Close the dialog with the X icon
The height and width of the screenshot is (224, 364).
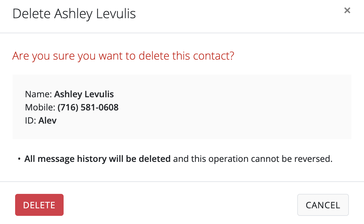(x=347, y=10)
